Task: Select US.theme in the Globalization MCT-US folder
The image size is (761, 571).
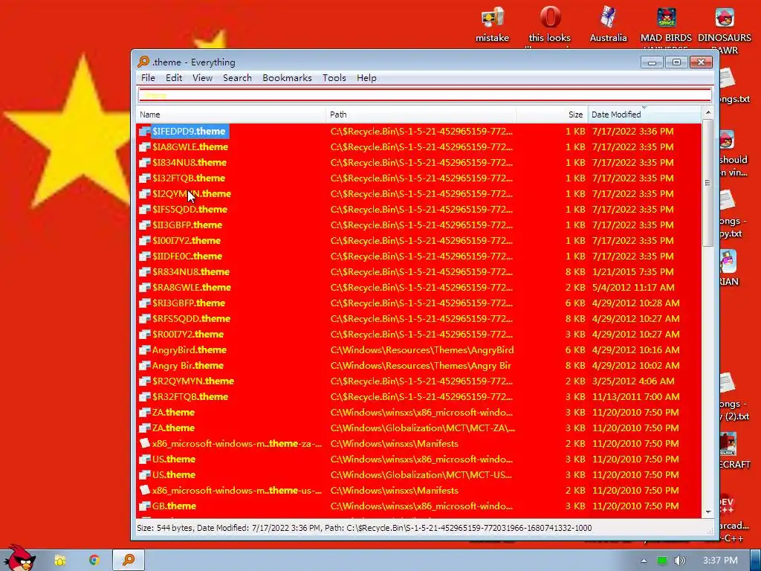Action: coord(174,474)
